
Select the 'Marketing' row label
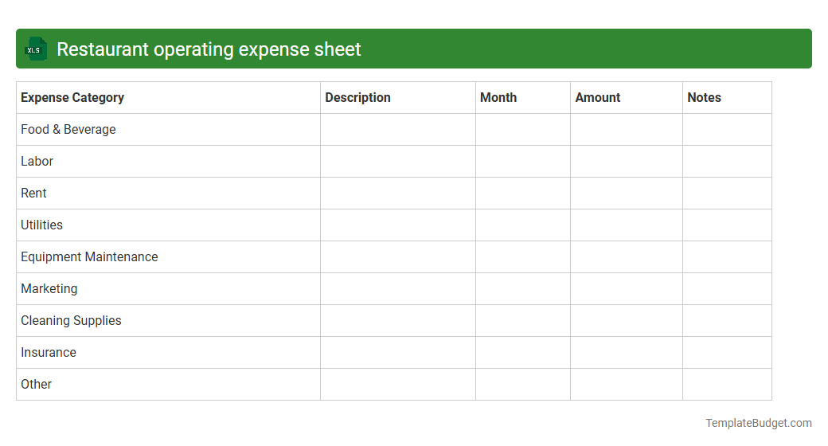point(49,288)
